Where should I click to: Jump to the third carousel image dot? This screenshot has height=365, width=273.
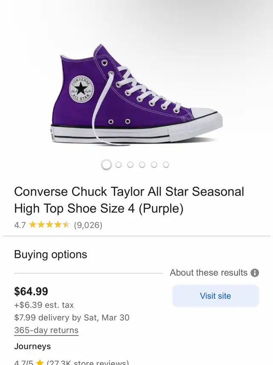pyautogui.click(x=130, y=165)
